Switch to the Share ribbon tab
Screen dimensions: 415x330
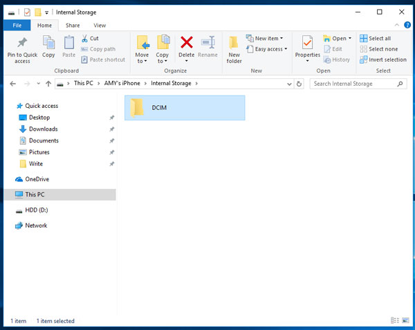[73, 26]
